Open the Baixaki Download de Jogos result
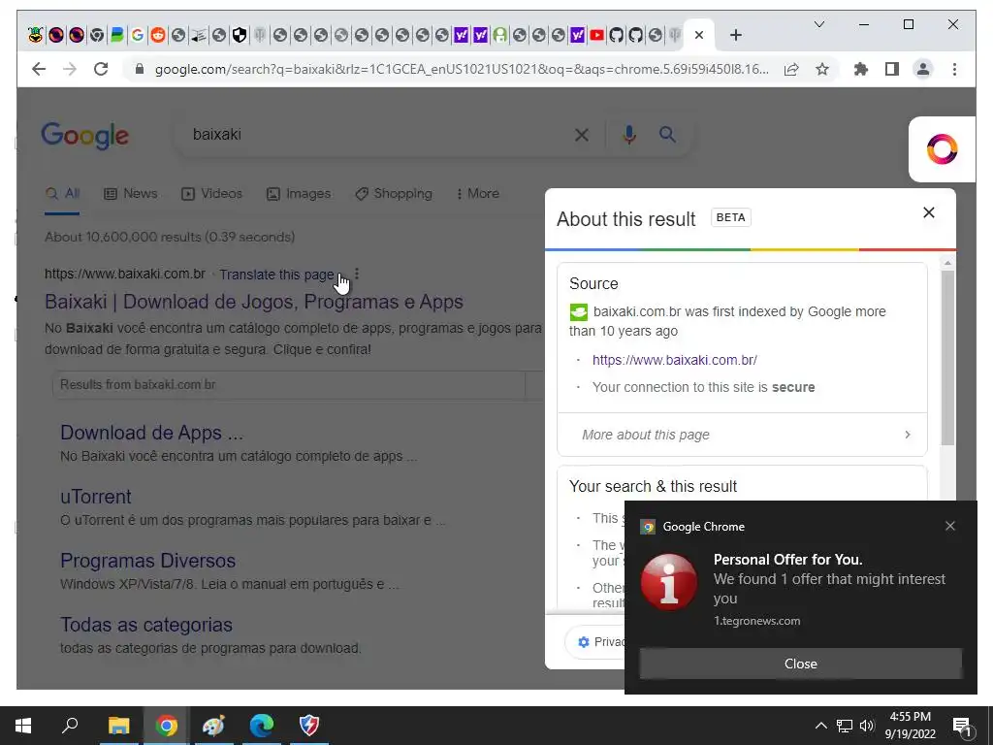 point(254,302)
